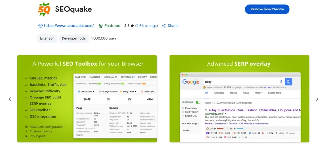Click the verified publisher checkmark icon

pos(40,26)
